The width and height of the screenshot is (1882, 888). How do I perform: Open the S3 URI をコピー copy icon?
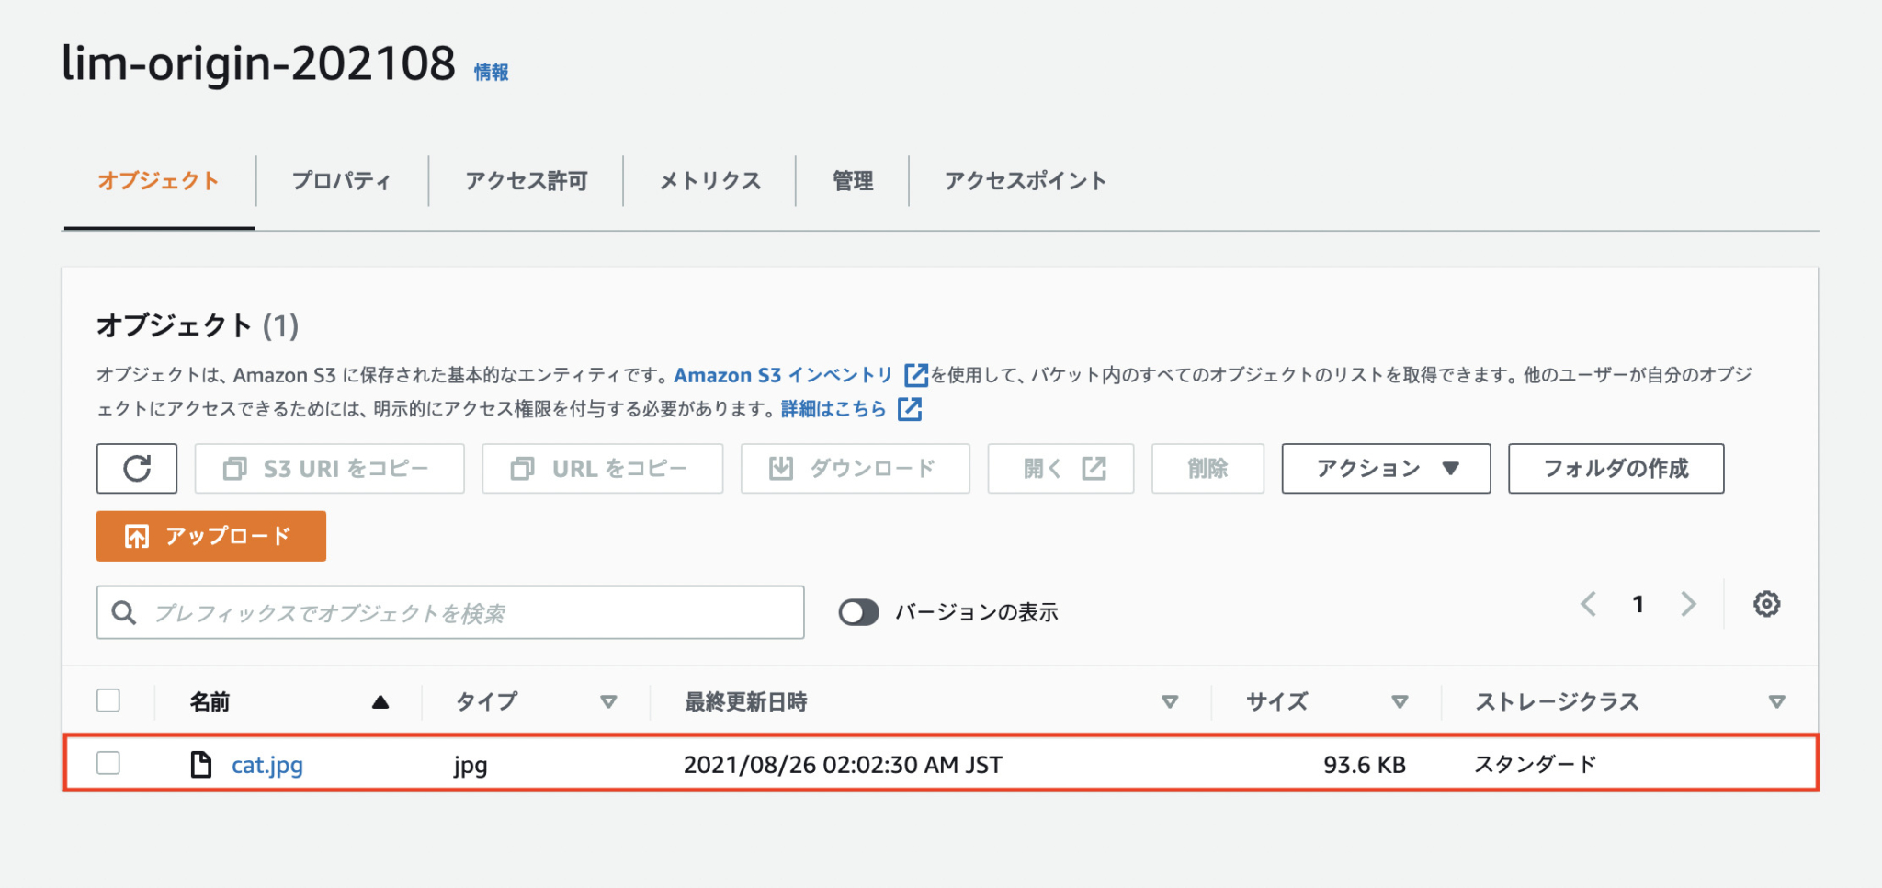(x=232, y=468)
